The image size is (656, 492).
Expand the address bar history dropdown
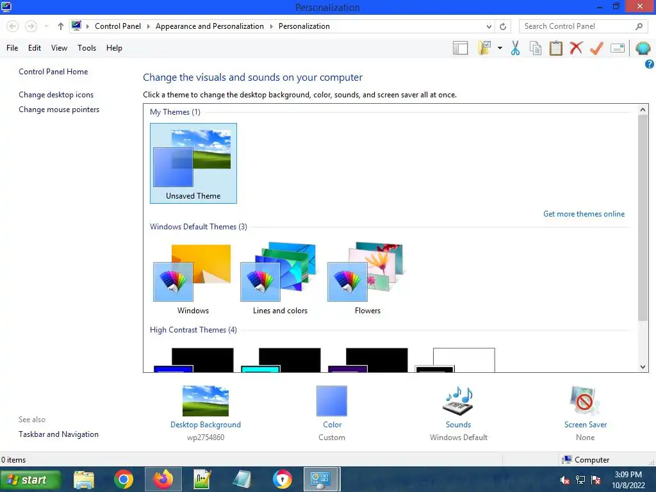tap(489, 26)
